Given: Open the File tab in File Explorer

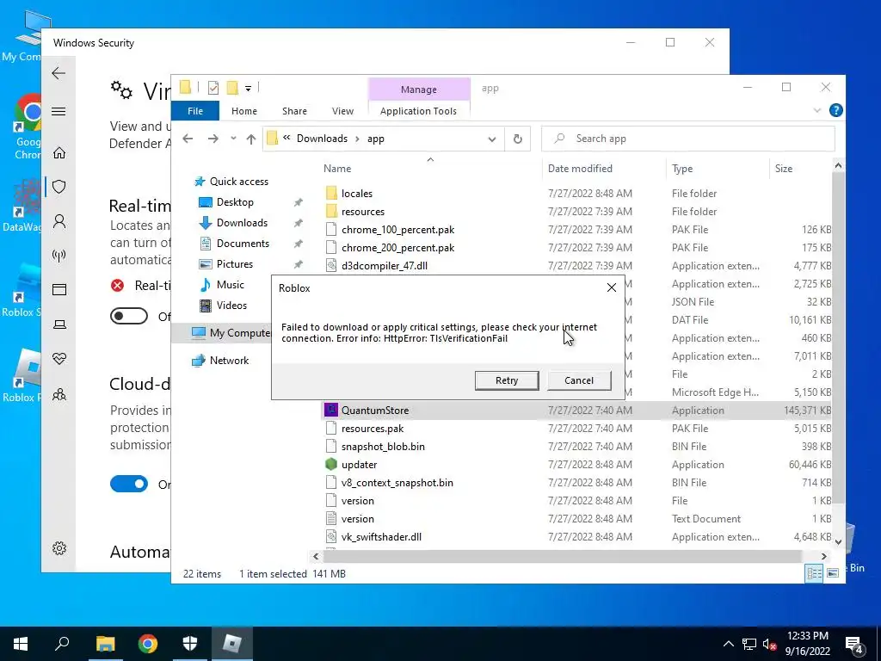Looking at the screenshot, I should tap(195, 111).
